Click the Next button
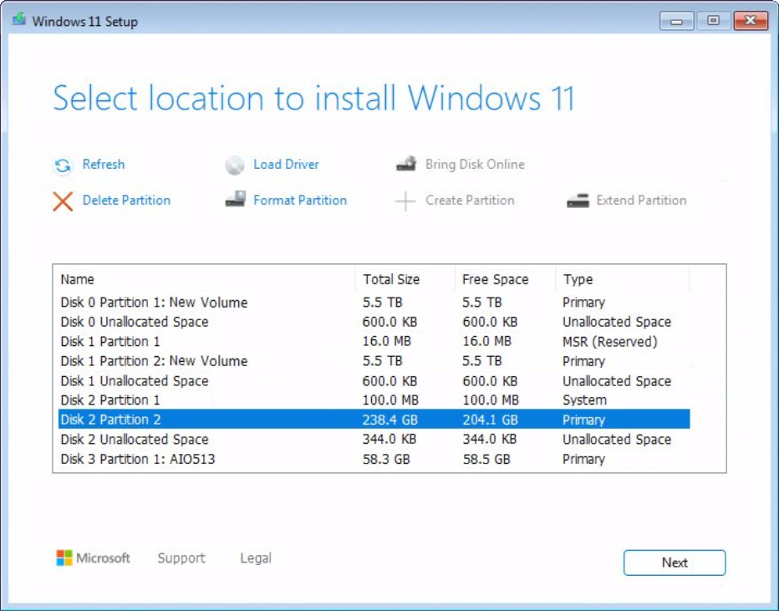Viewport: 779px width, 611px height. tap(675, 563)
